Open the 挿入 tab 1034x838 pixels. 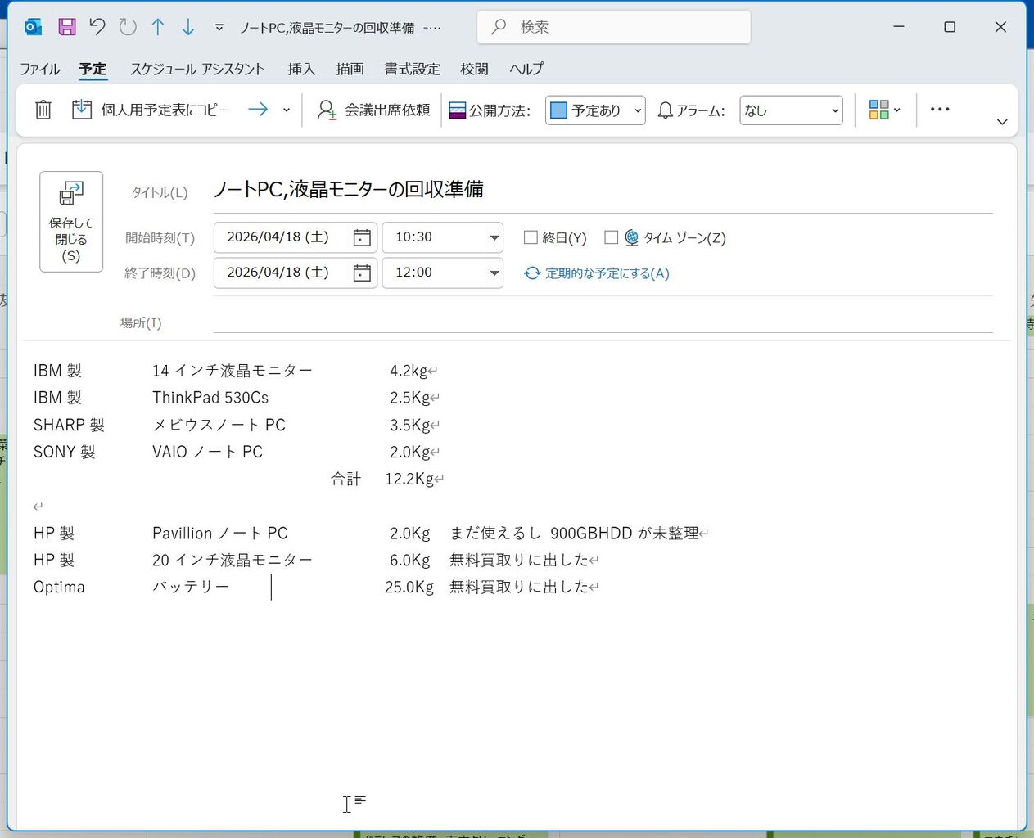tap(301, 69)
